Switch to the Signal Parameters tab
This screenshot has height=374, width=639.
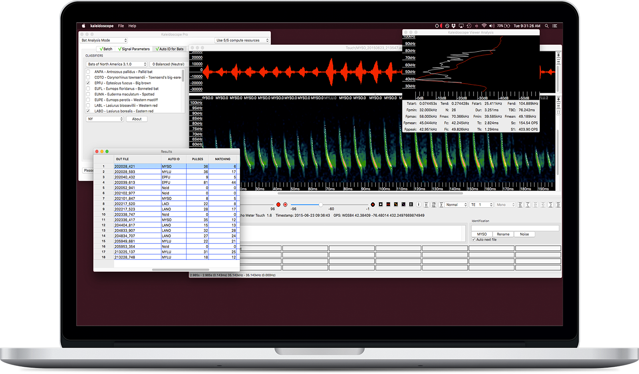pyautogui.click(x=134, y=49)
